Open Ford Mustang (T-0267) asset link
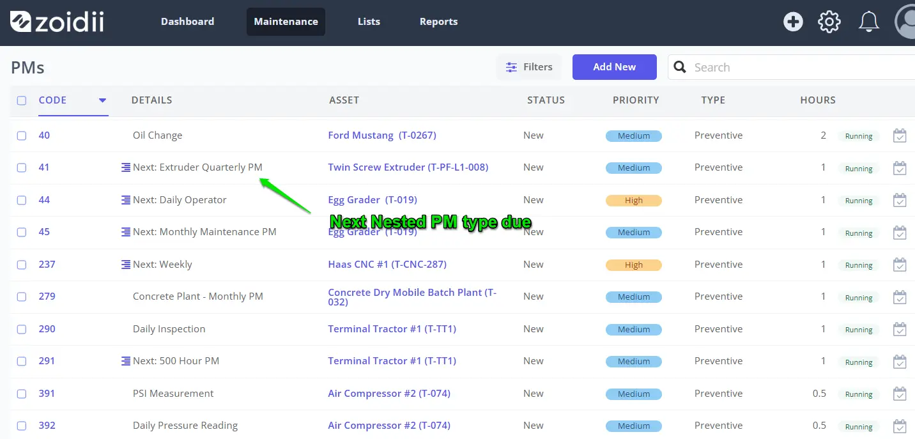This screenshot has height=439, width=915. coord(382,135)
